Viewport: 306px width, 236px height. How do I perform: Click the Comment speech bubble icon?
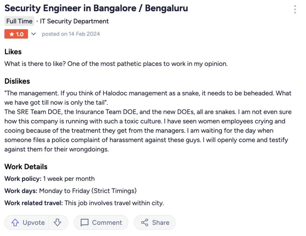click(84, 223)
